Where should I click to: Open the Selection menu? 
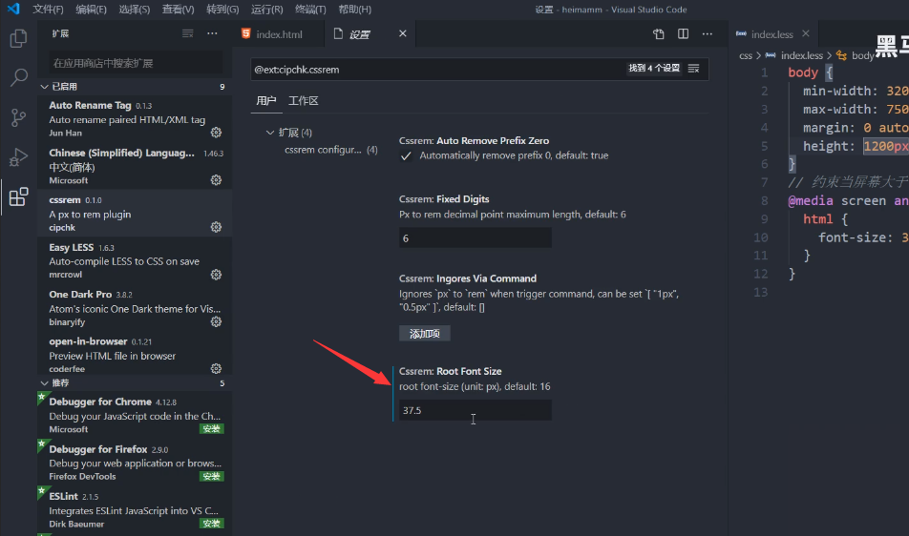pos(135,10)
